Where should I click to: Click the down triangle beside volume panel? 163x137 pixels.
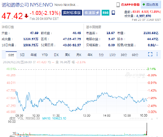(157, 119)
